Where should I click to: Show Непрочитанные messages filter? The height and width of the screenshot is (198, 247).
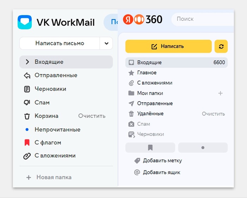tap(58, 130)
